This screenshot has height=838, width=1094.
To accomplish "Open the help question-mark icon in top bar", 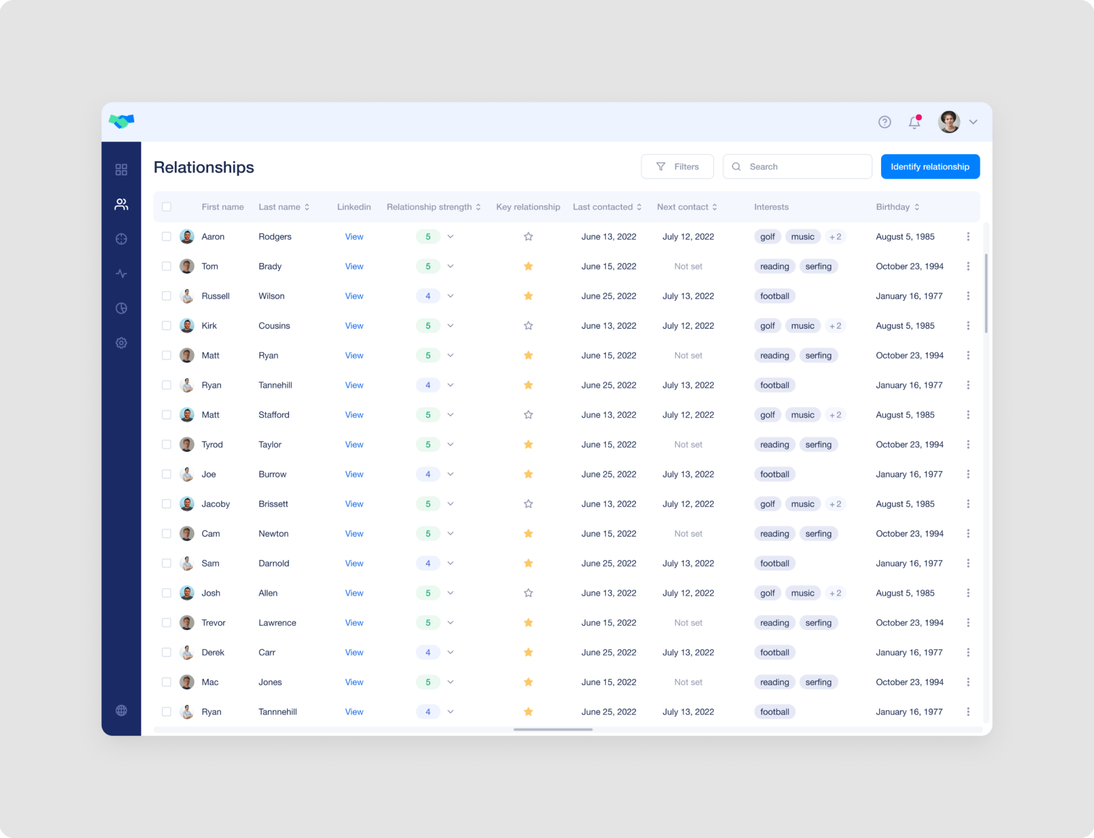I will [x=885, y=122].
